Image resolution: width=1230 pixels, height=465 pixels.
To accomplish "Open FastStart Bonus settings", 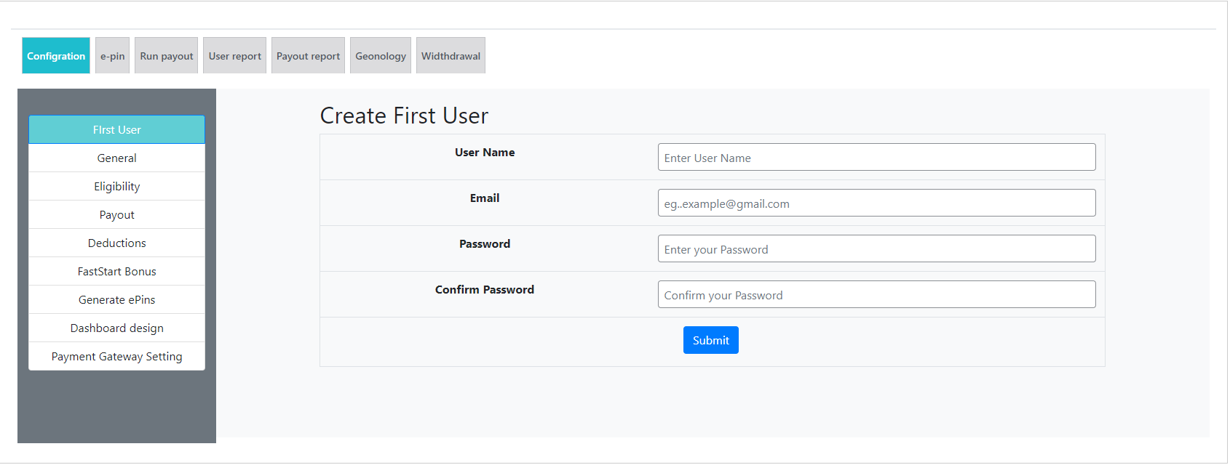I will (x=116, y=272).
